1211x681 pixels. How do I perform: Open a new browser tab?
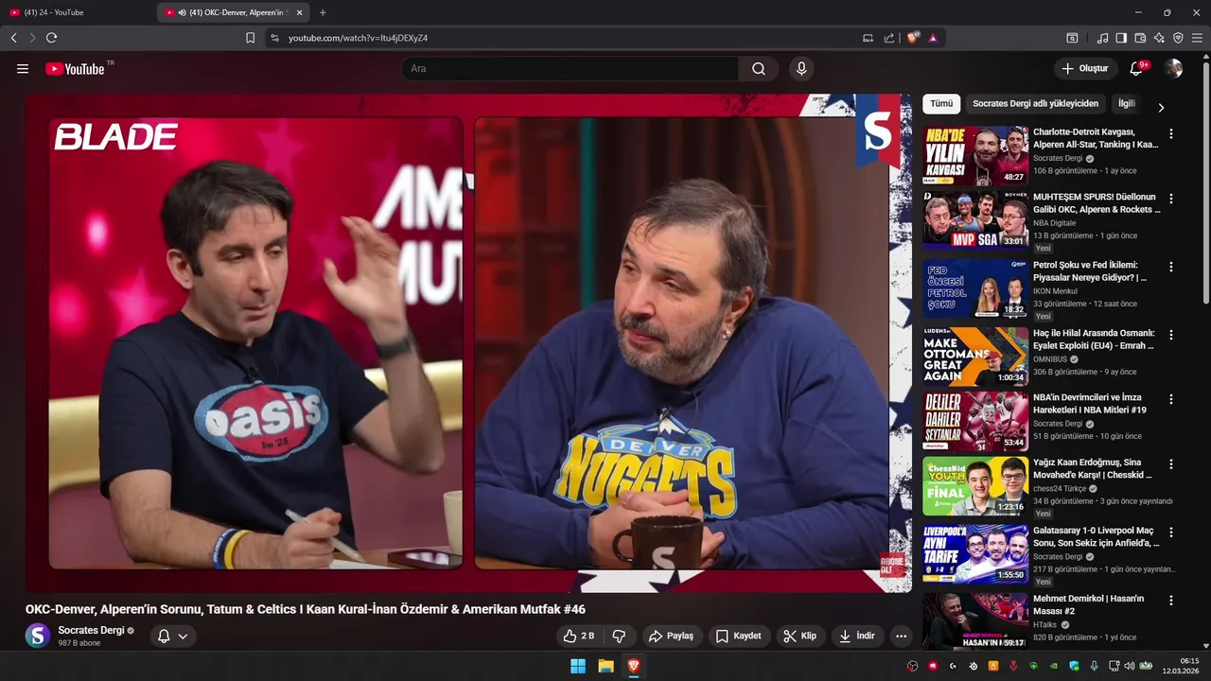click(x=323, y=12)
